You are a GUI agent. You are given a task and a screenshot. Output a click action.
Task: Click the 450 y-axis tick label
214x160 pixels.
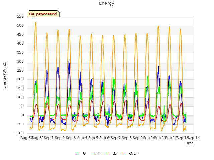tap(20, 35)
